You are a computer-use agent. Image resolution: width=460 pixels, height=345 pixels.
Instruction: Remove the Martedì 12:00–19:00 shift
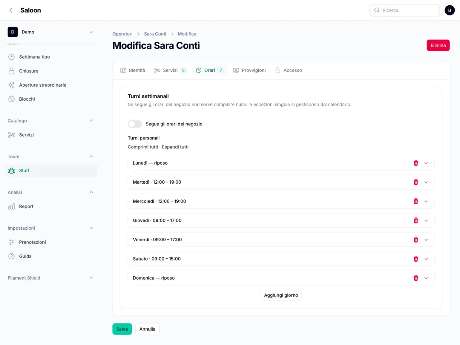click(x=416, y=182)
